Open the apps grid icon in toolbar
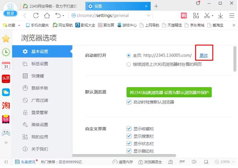Viewport: 238px width, 168px height. (196, 16)
